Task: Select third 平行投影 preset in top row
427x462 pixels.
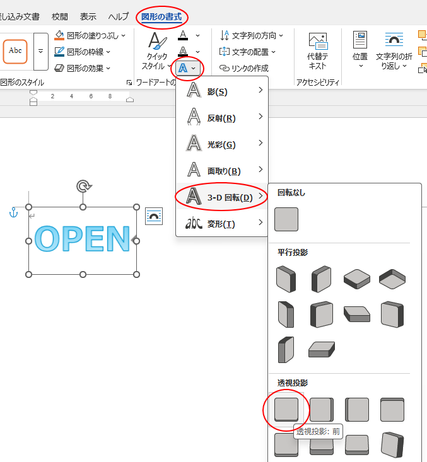Action: (357, 279)
